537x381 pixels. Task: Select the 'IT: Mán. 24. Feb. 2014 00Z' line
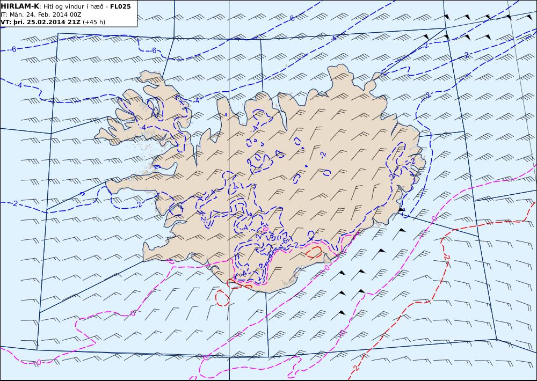click(x=41, y=14)
